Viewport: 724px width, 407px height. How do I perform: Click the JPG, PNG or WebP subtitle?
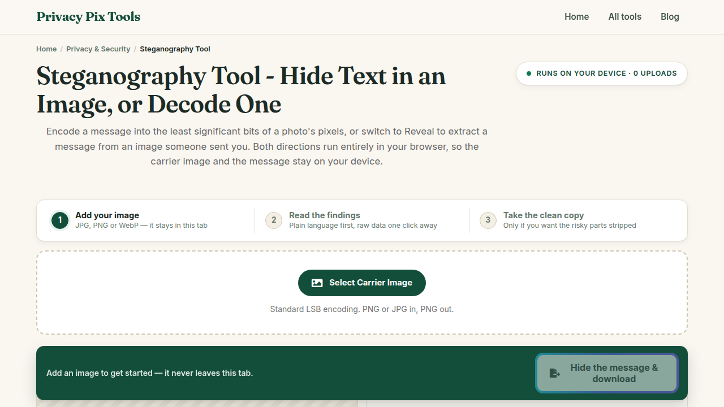pyautogui.click(x=141, y=226)
